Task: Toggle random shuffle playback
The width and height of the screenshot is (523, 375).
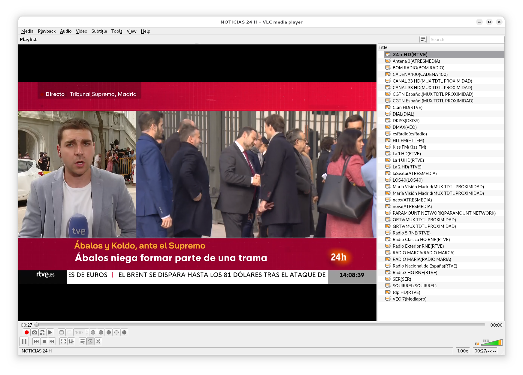Action: pos(98,341)
